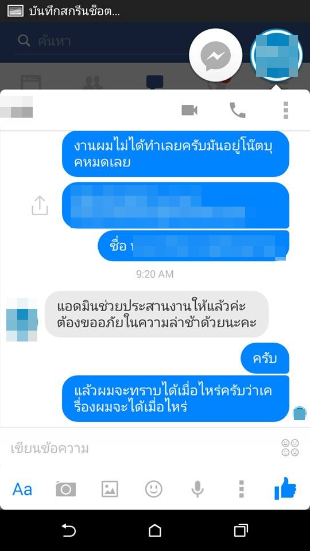The height and width of the screenshot is (551, 310).
Task: Tap the Messenger chat head bubble
Action: click(215, 56)
